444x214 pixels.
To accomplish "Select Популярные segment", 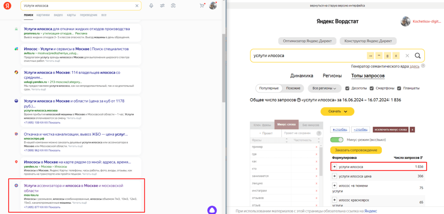I will (x=269, y=88).
